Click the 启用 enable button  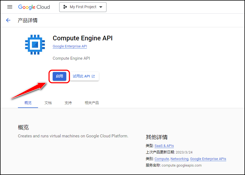(59, 76)
